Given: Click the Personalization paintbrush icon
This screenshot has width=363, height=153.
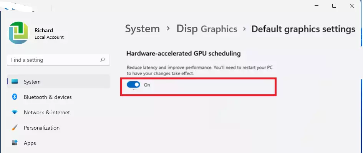Looking at the screenshot, I should click(x=15, y=128).
